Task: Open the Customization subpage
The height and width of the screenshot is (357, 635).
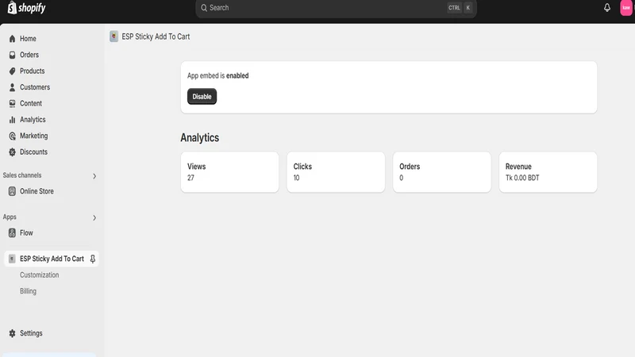Action: [39, 274]
